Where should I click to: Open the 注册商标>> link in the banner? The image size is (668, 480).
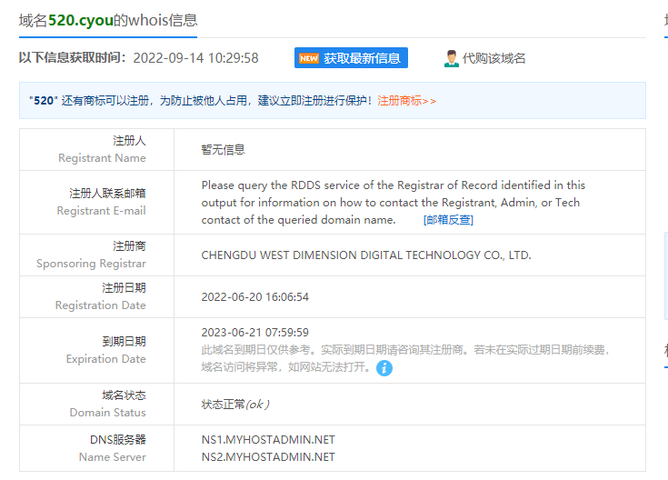click(406, 101)
